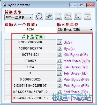Viewport: 97px width, 105px height.
Task: Select the GiB result field showing 1024
Action: (30, 67)
